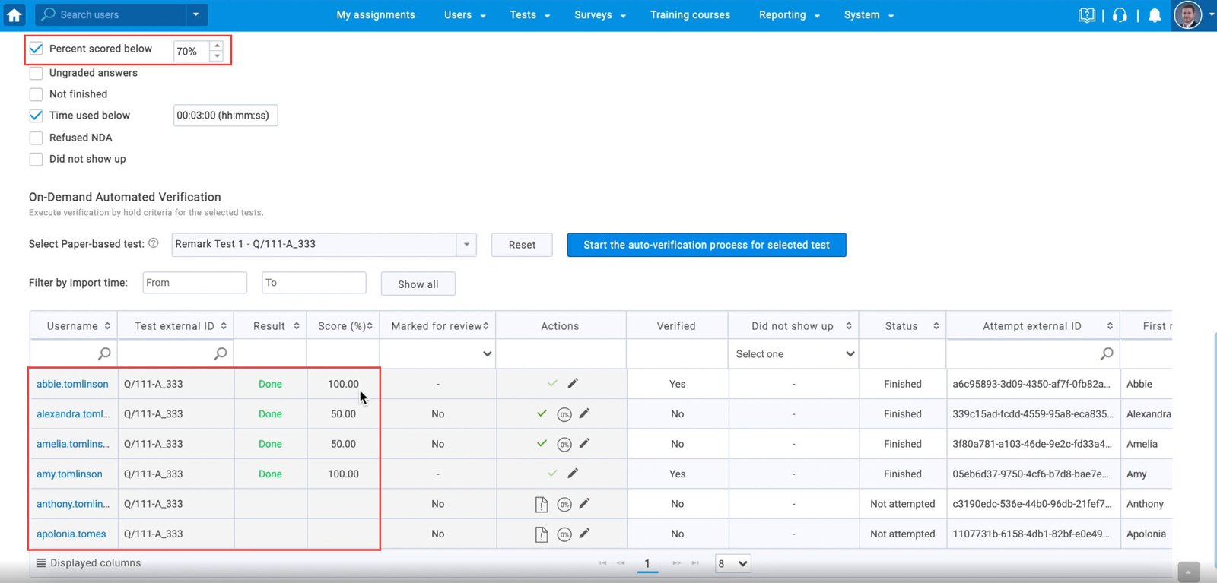This screenshot has height=583, width=1217.
Task: Click Start the auto-verification process button
Action: pyautogui.click(x=706, y=245)
